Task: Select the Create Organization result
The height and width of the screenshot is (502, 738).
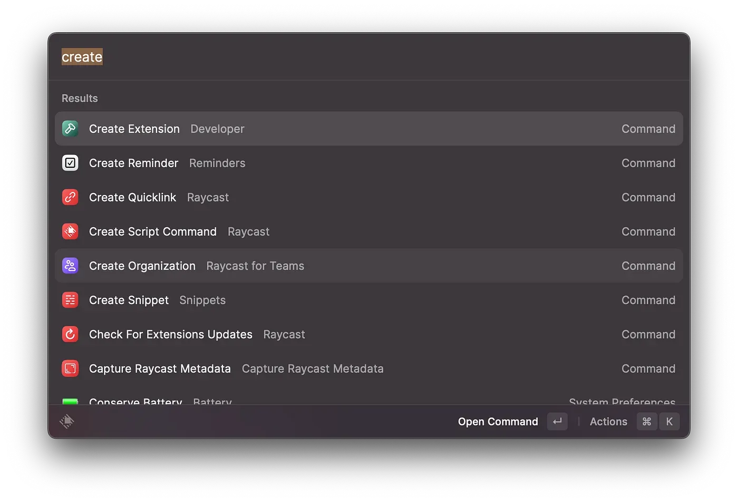Action: (369, 266)
